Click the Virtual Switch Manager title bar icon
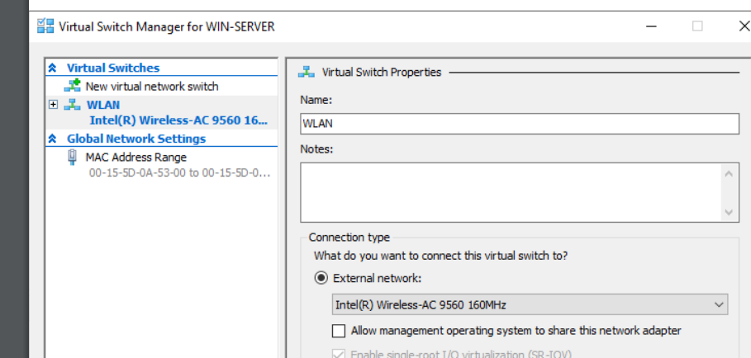This screenshot has width=751, height=358. tap(45, 26)
